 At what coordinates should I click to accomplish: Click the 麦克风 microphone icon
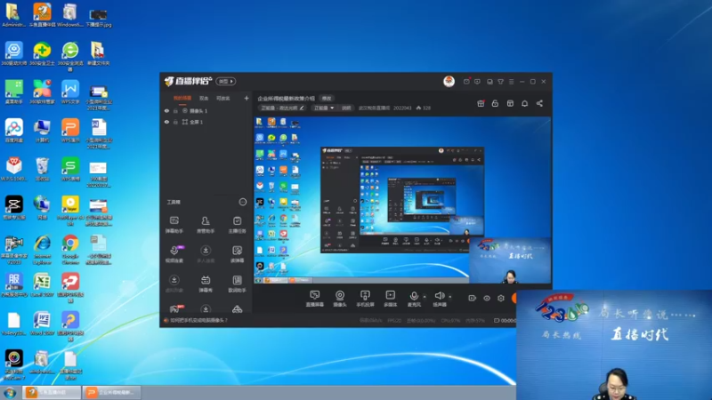(414, 296)
